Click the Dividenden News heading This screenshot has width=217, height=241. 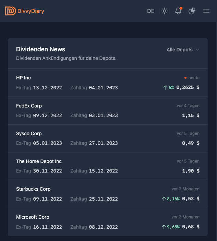[x=40, y=49]
